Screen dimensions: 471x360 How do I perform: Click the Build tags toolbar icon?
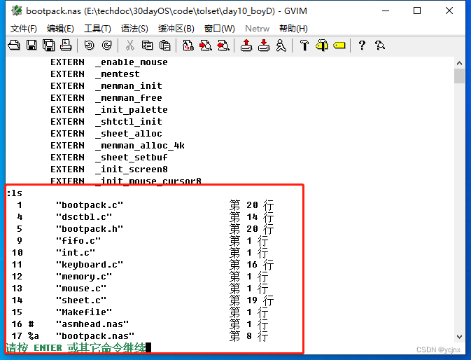coord(322,46)
